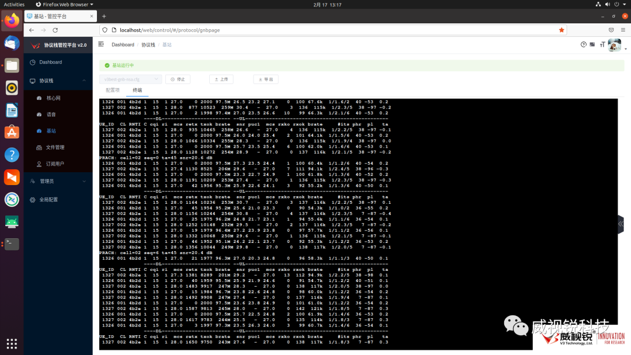Image resolution: width=631 pixels, height=355 pixels.
Task: Open 语音 sidebar item
Action: point(58,114)
